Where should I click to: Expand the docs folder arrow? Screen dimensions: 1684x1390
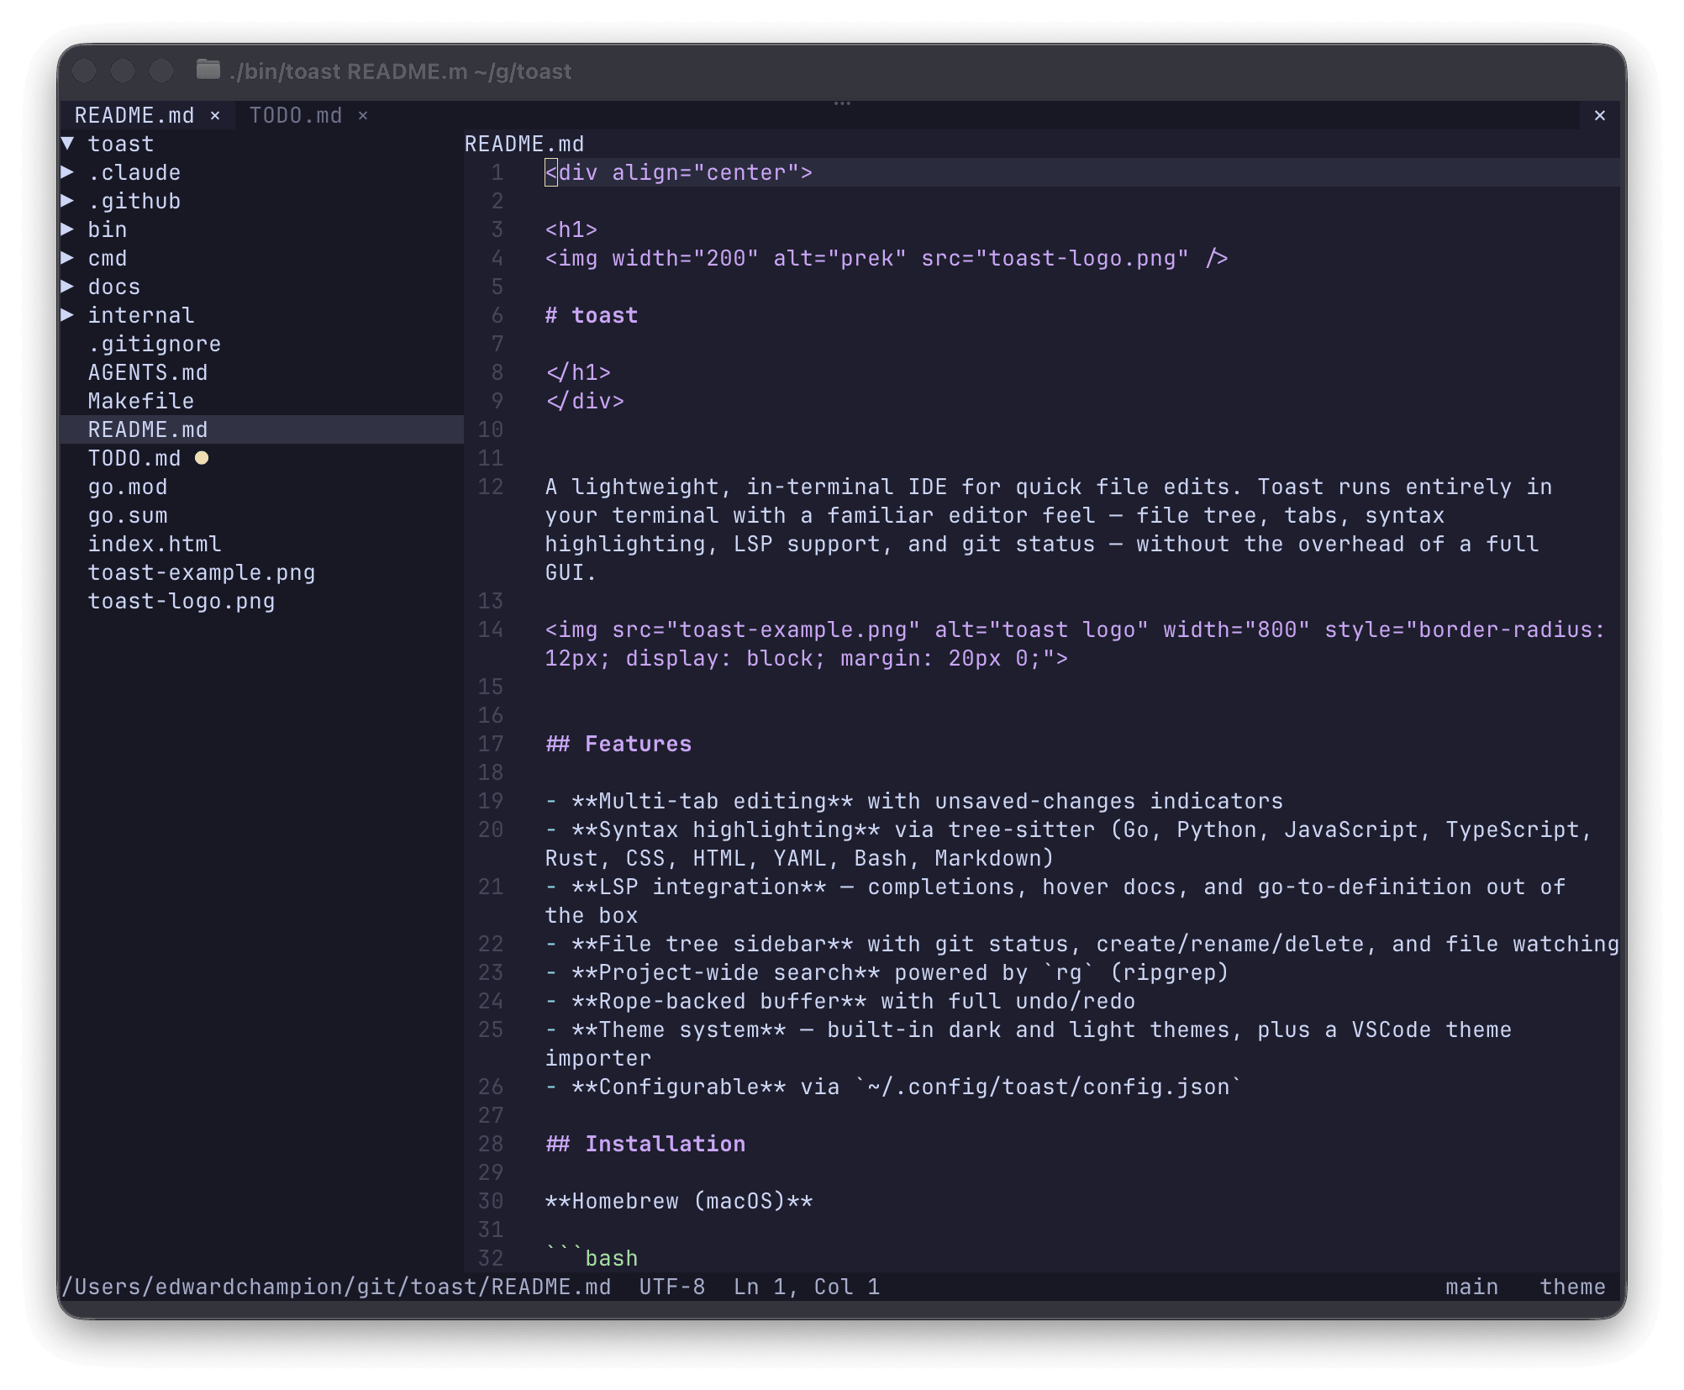(68, 287)
